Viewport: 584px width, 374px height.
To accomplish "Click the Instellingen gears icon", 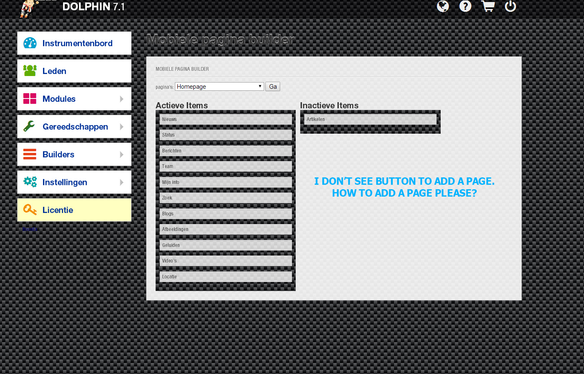I will [x=30, y=182].
